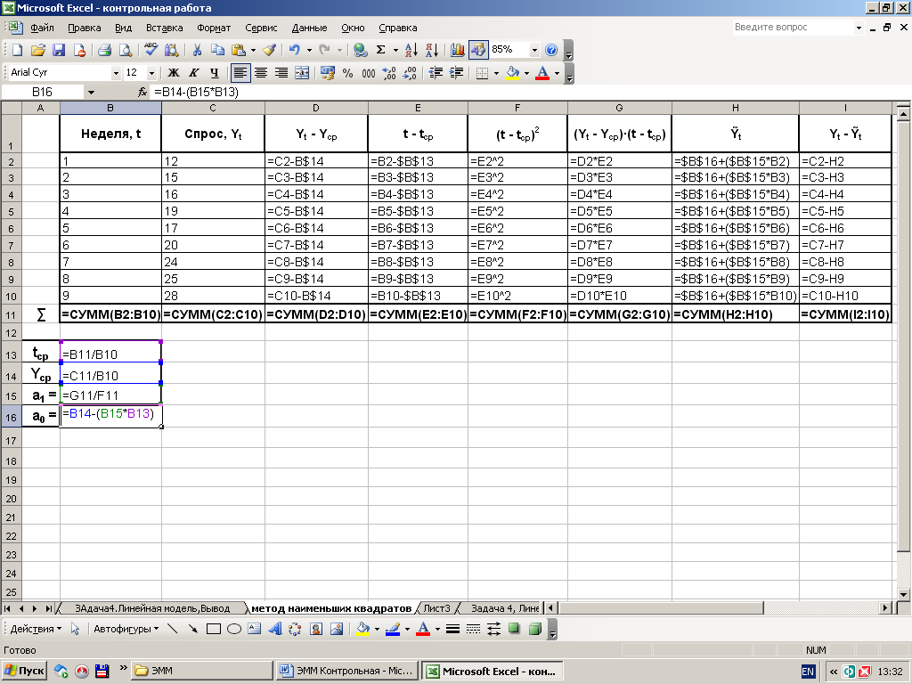
Task: Open Print Preview from the standard toolbar
Action: pyautogui.click(x=123, y=50)
